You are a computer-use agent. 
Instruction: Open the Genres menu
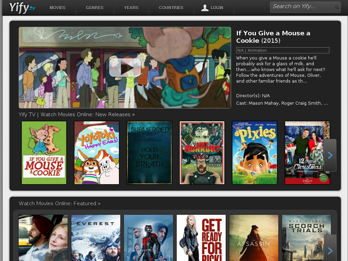click(94, 7)
